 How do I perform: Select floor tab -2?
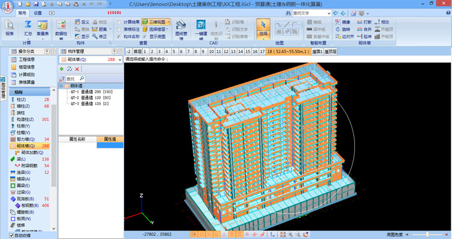(x=128, y=52)
